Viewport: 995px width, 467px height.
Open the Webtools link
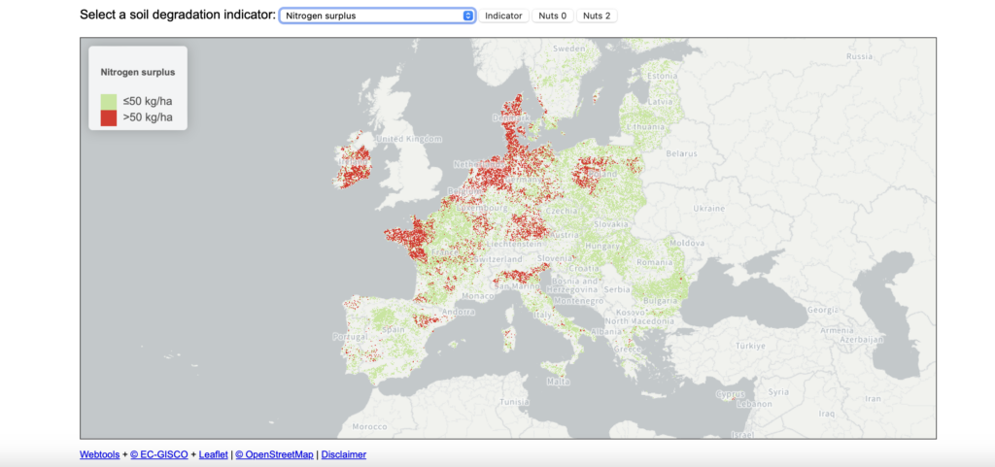click(x=99, y=454)
